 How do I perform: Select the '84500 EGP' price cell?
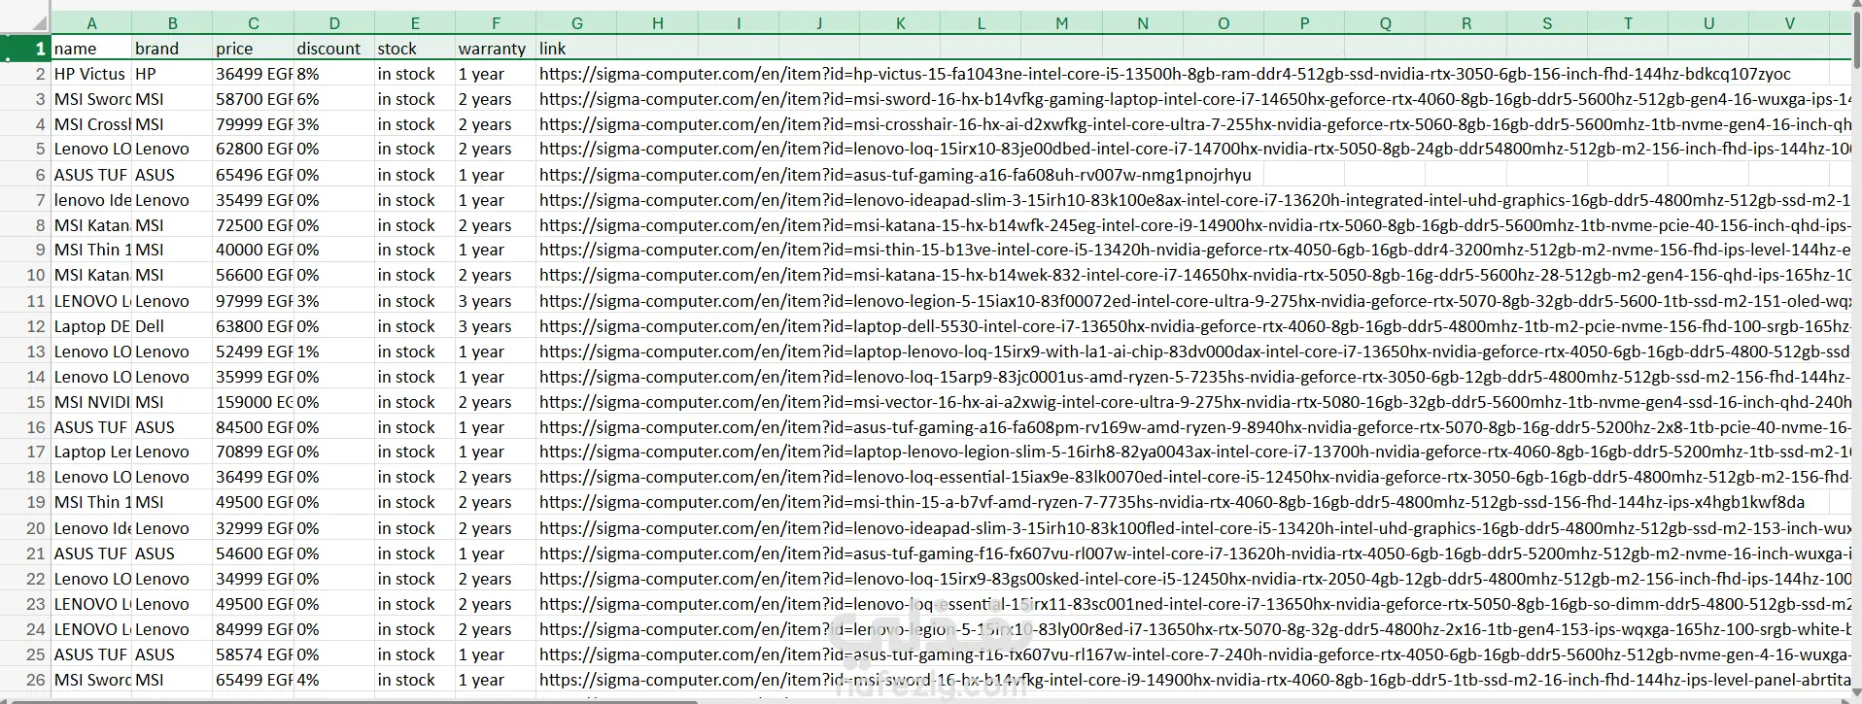pyautogui.click(x=253, y=427)
